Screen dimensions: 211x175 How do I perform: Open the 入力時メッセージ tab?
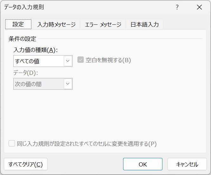click(56, 24)
